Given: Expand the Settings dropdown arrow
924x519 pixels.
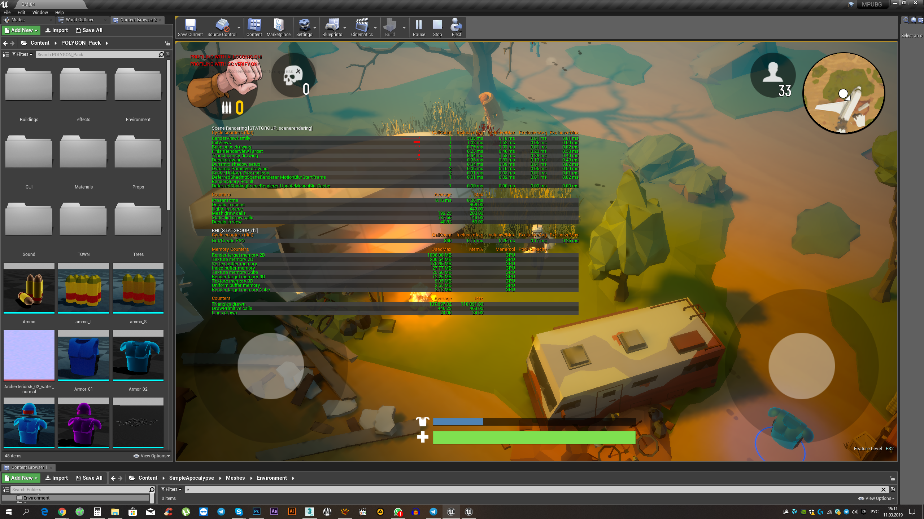Looking at the screenshot, I should pyautogui.click(x=315, y=28).
